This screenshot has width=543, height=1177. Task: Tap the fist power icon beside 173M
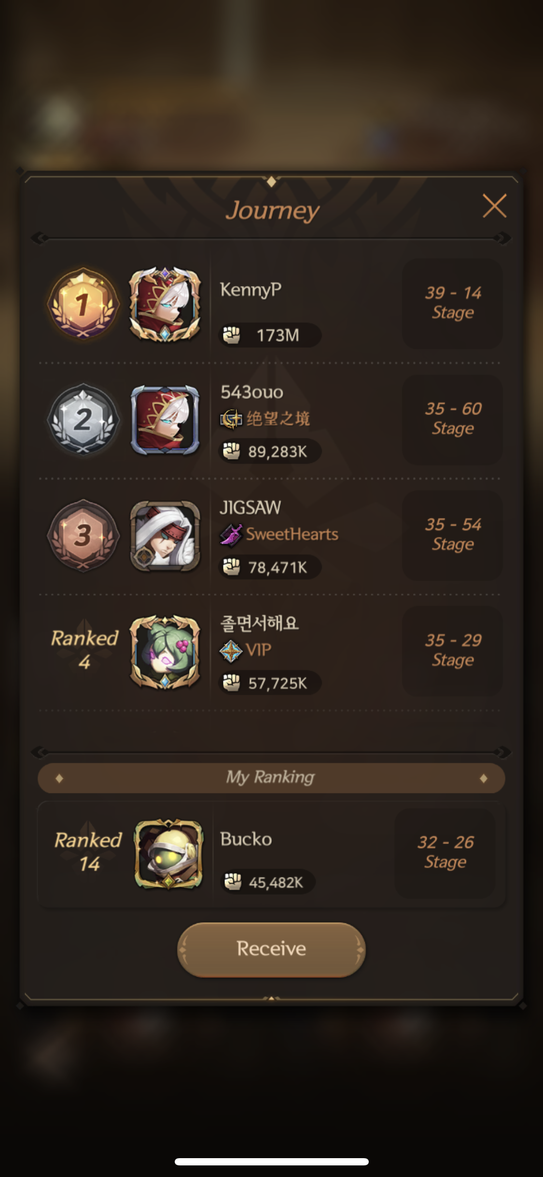pos(232,335)
